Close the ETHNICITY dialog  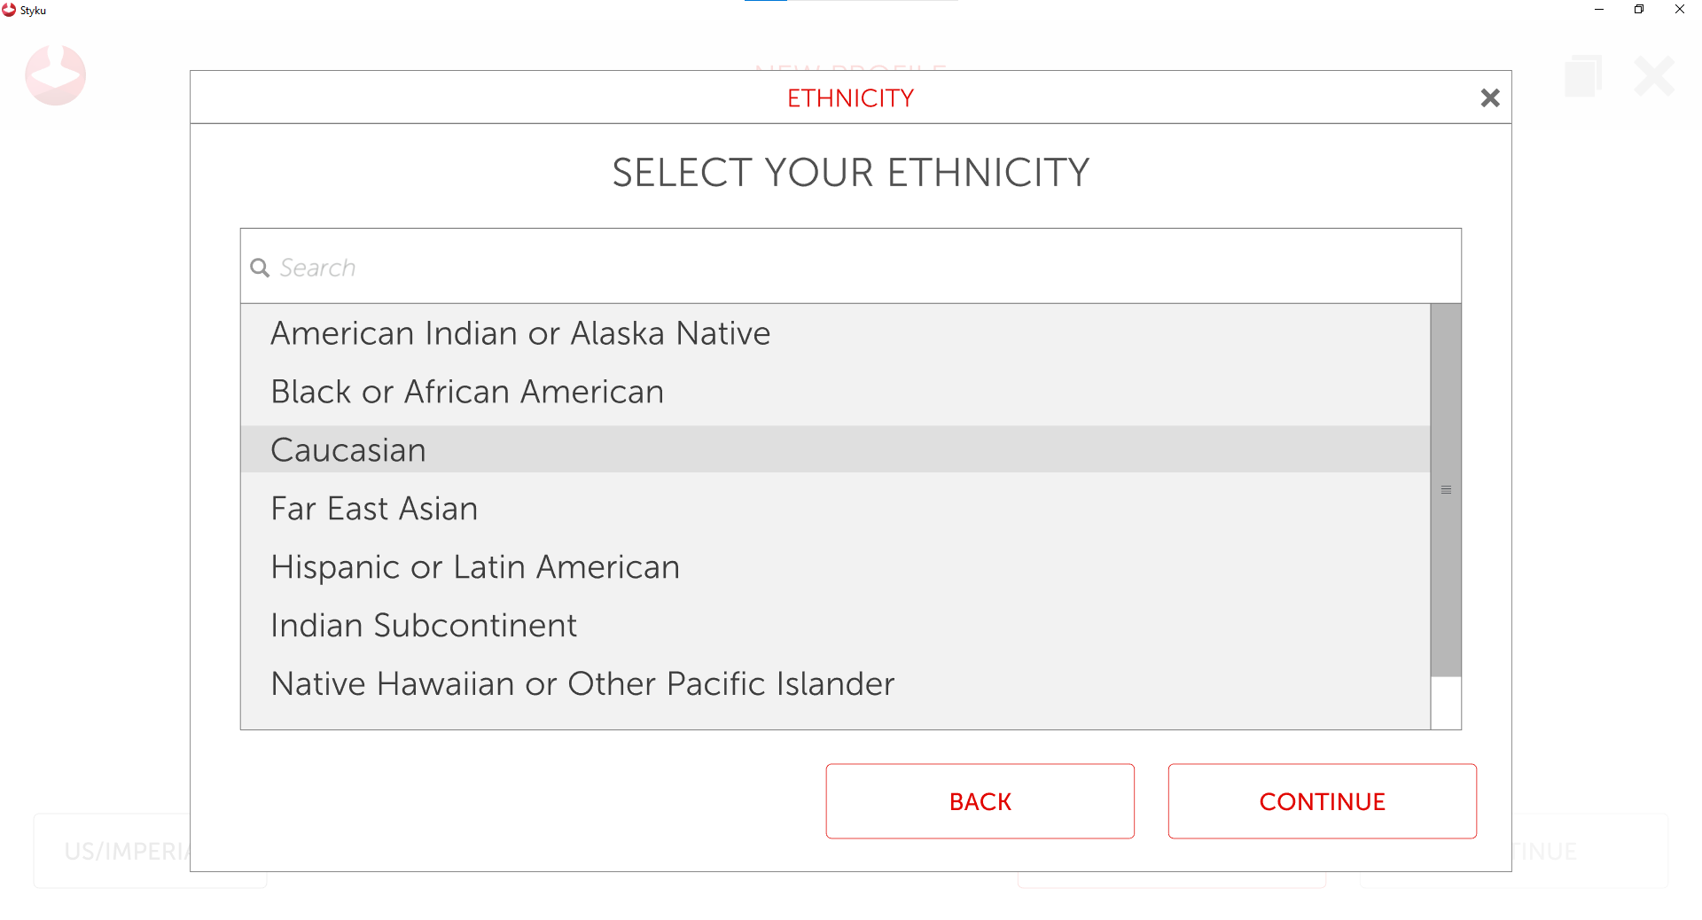1490,97
